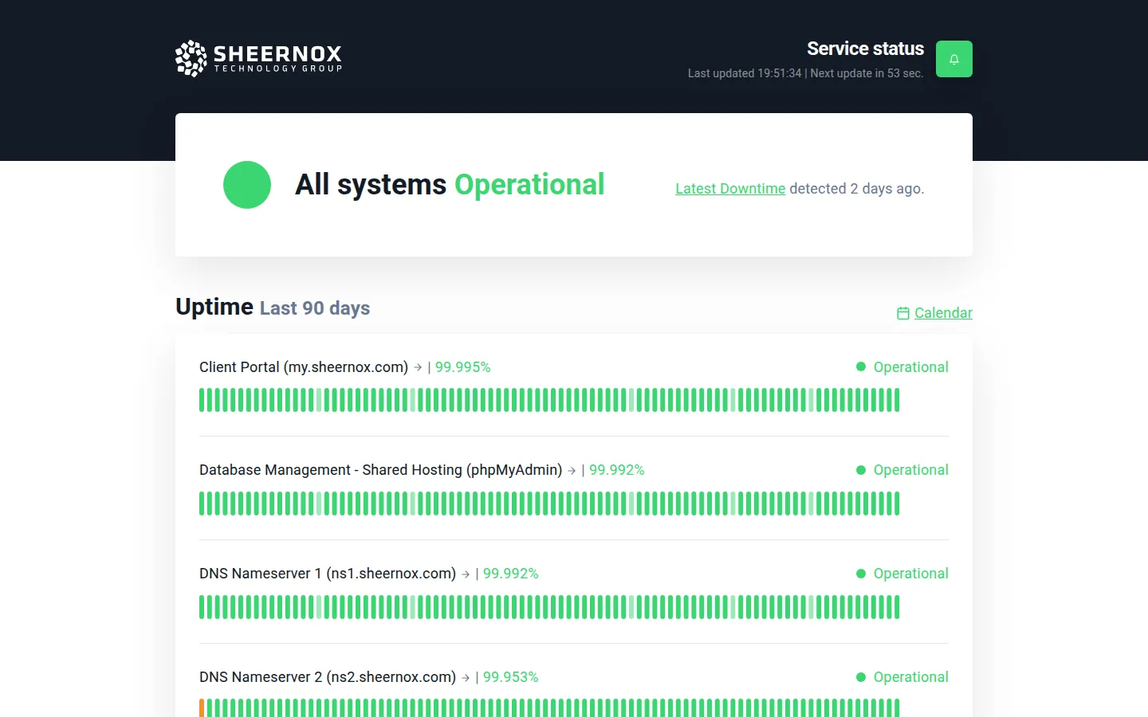Open DNS Nameserver 2 (ns2.sheernox.com) monitor
The width and height of the screenshot is (1148, 717).
click(x=328, y=677)
